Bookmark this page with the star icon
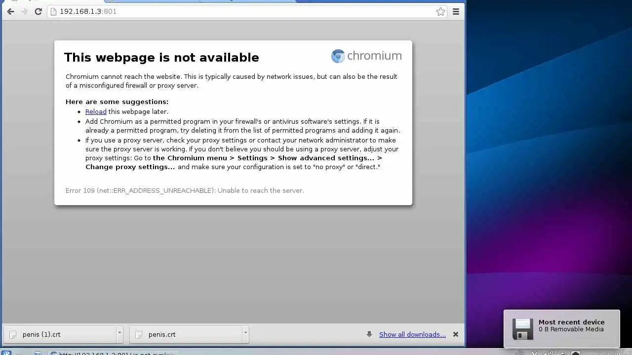 [x=440, y=11]
